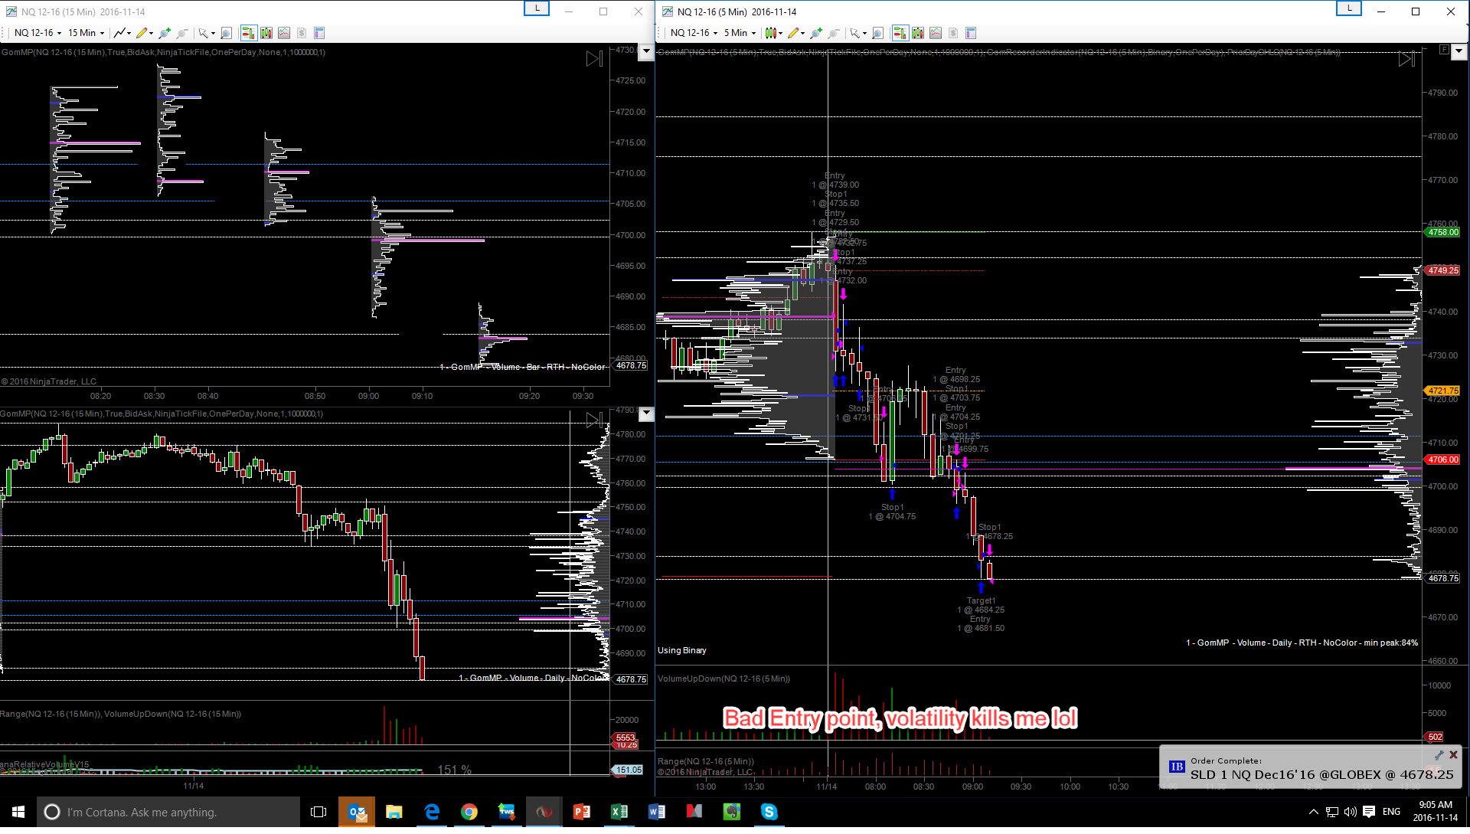Screen dimensions: 1470x834
Task: Open Indicators icon in 5 Min window
Action: point(936,33)
